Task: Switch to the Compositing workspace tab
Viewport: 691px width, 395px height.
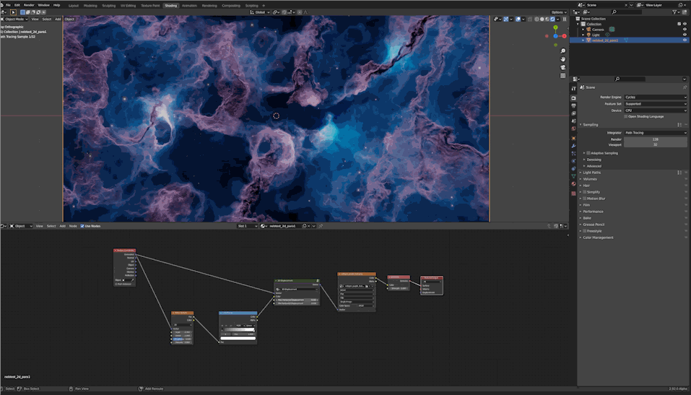Action: 231,5
